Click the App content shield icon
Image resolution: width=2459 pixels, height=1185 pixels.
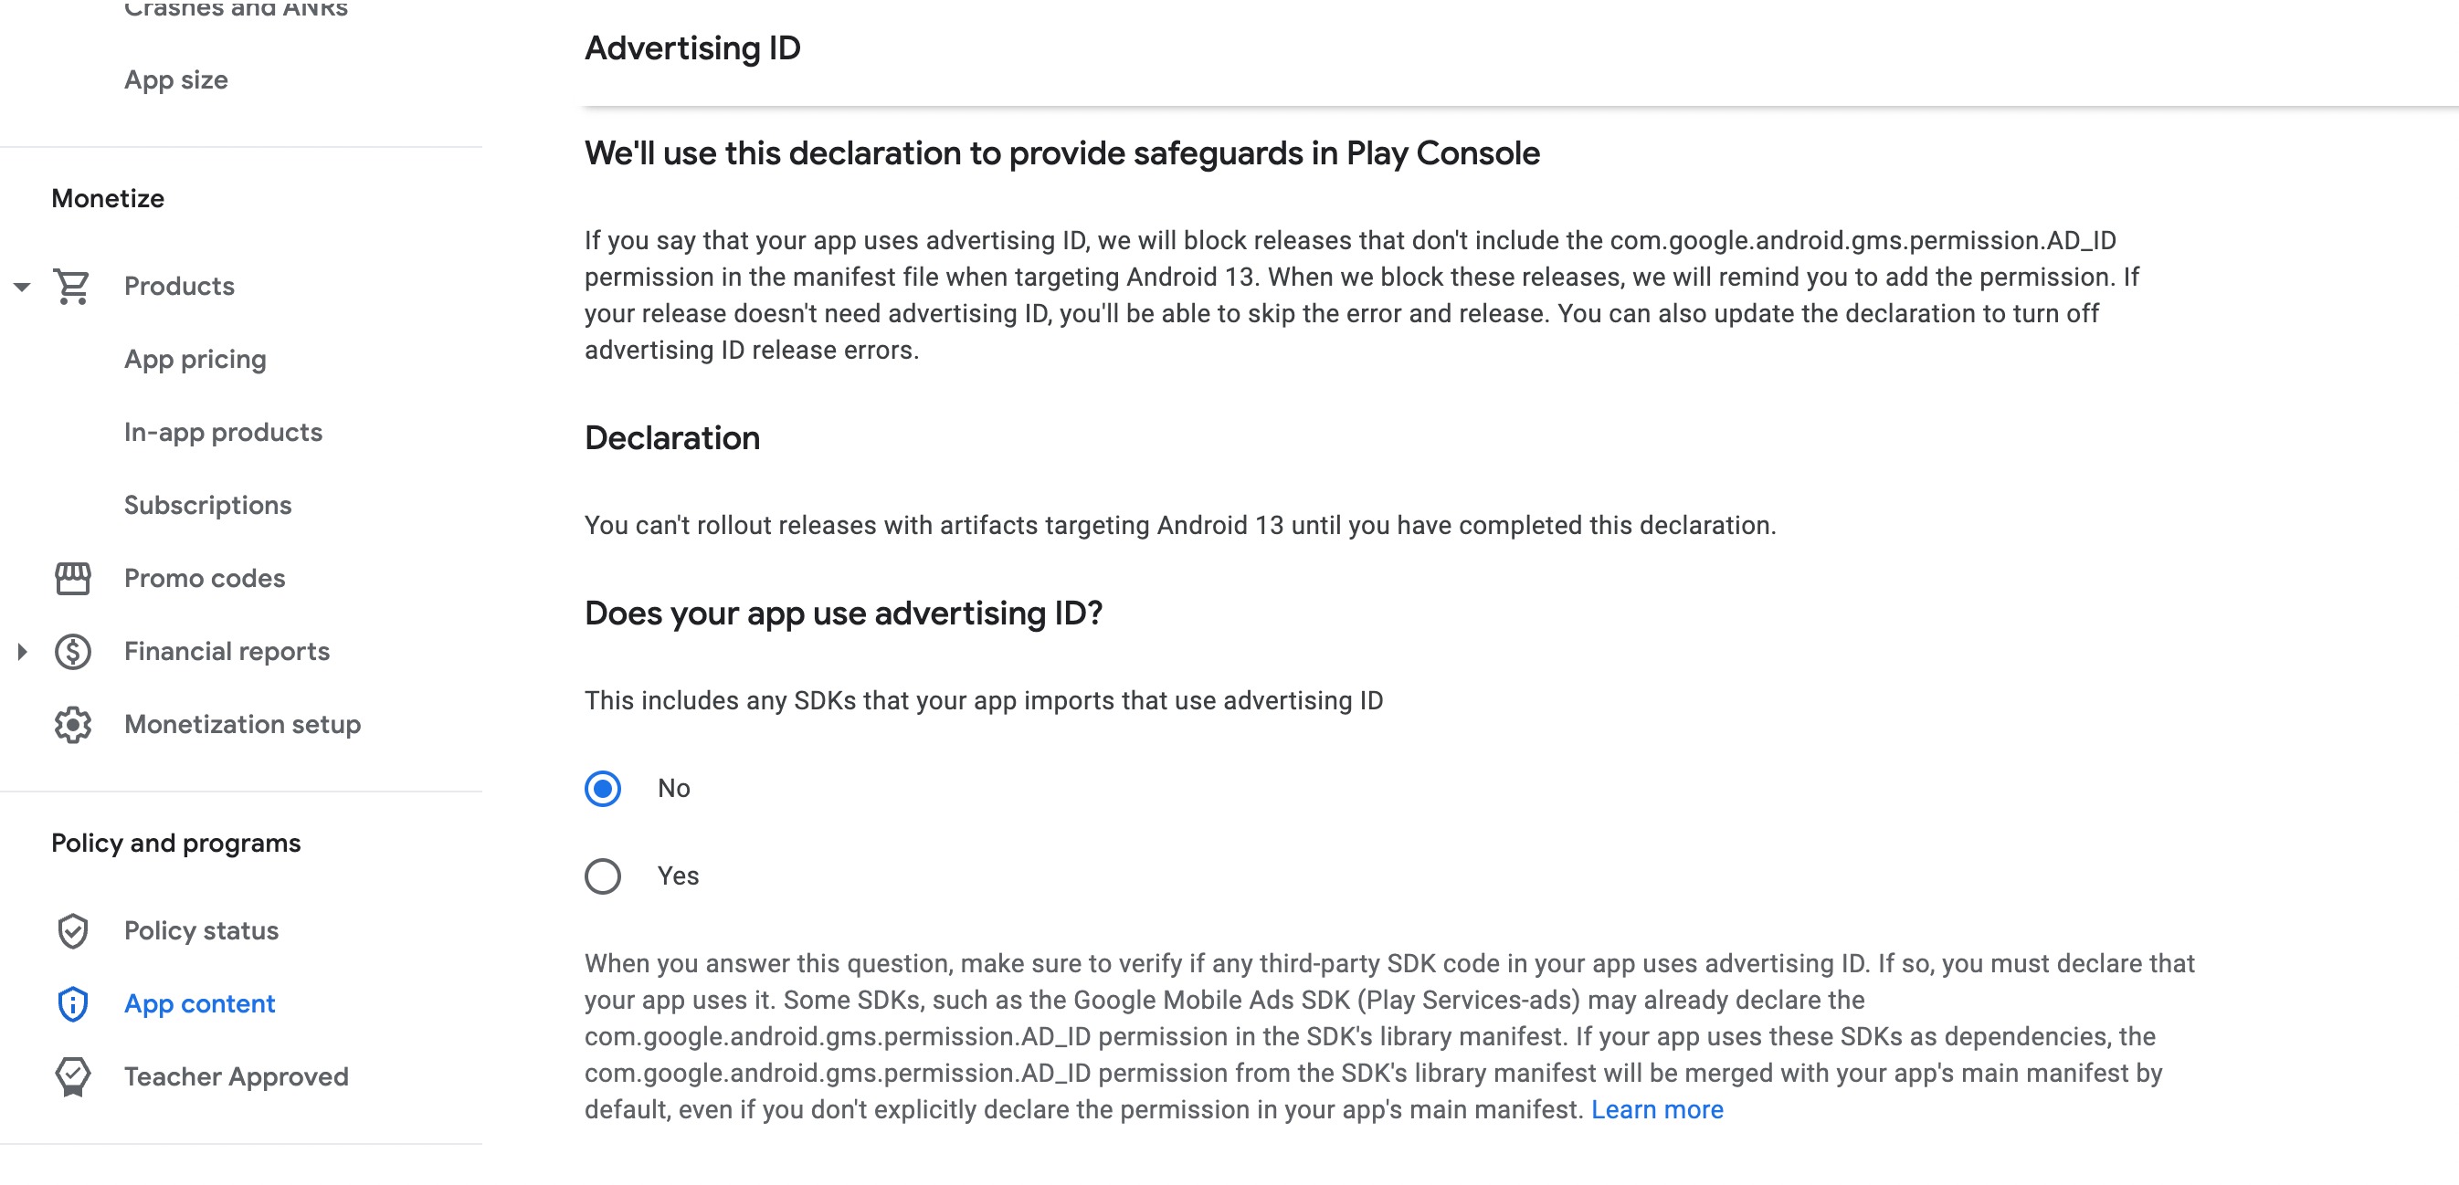[x=72, y=1003]
